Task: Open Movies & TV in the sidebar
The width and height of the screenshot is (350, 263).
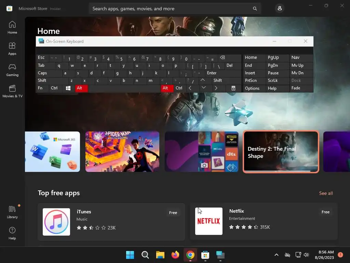Action: pyautogui.click(x=12, y=91)
